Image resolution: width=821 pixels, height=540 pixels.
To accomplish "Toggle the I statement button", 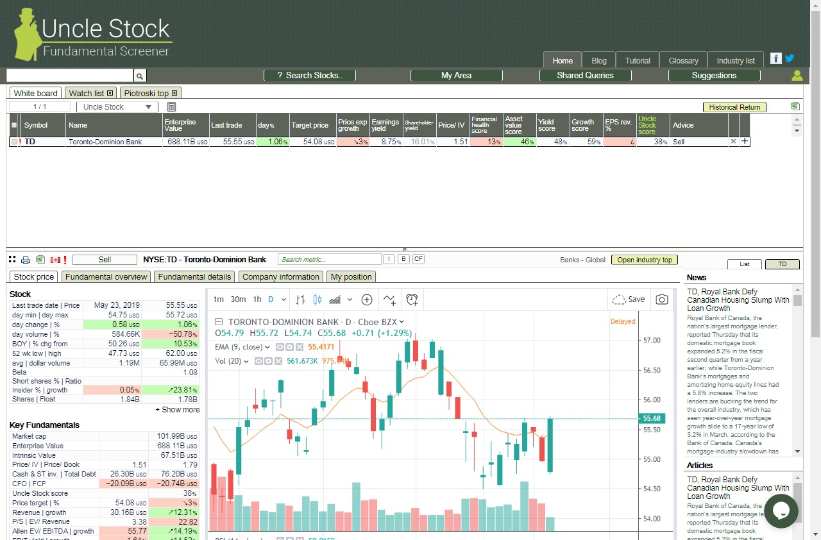I will pos(389,260).
